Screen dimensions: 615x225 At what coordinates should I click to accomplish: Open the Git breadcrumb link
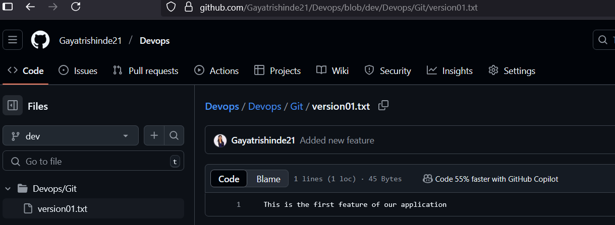pos(297,106)
